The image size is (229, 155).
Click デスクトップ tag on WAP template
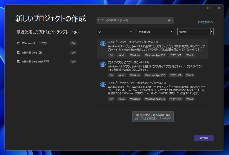pyautogui.click(x=175, y=99)
